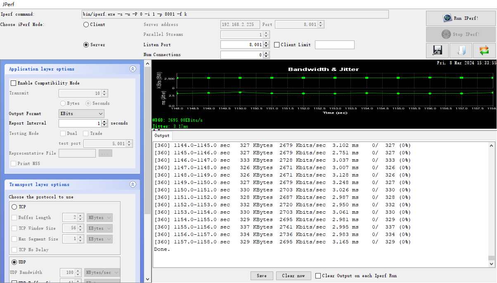Select the TCP protocol radio button
The image size is (497, 283).
click(14, 207)
